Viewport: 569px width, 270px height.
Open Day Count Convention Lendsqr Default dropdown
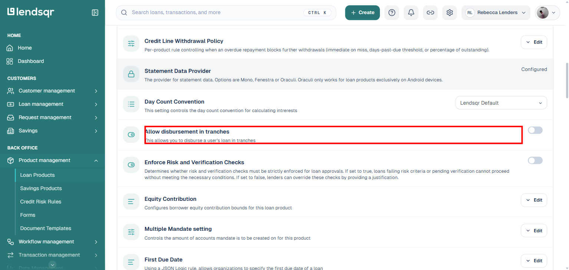pyautogui.click(x=501, y=103)
